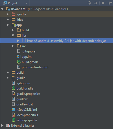Select the app module label

pos(19,25)
